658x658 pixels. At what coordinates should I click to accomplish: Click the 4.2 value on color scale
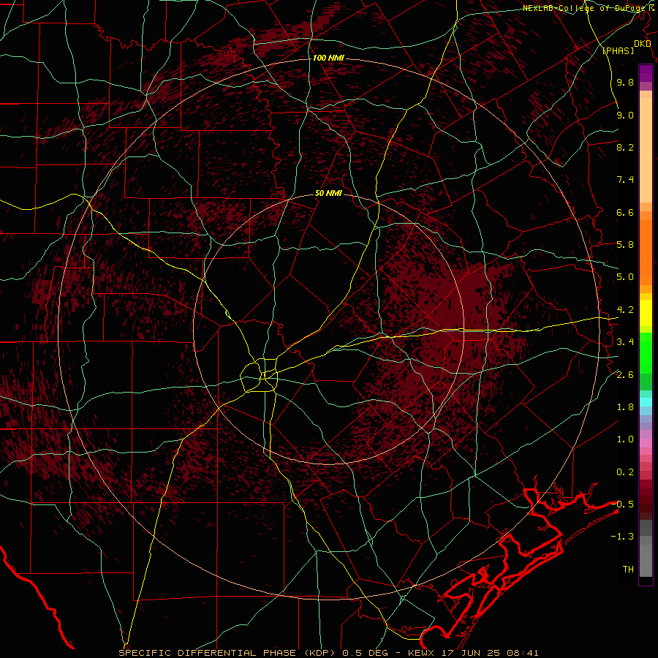point(625,310)
